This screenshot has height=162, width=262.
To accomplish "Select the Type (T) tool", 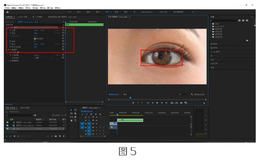I will coord(75,120).
